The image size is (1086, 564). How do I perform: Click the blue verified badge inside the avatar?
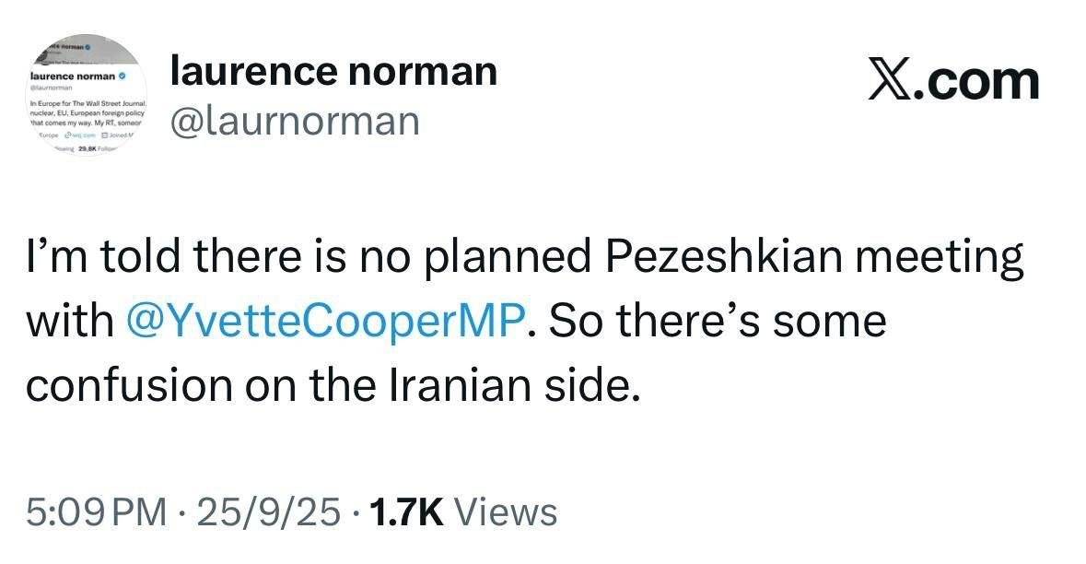click(x=122, y=74)
